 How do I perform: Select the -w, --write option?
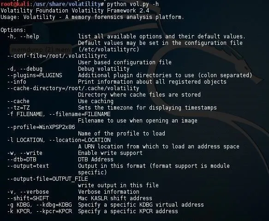(25, 153)
